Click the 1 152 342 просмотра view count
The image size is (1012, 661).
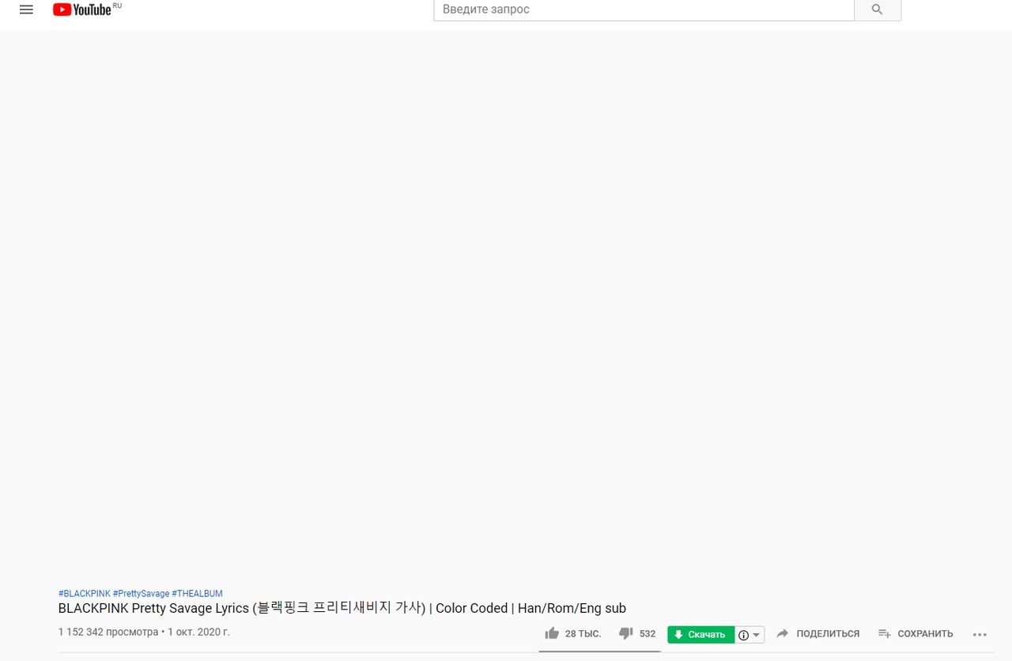108,633
